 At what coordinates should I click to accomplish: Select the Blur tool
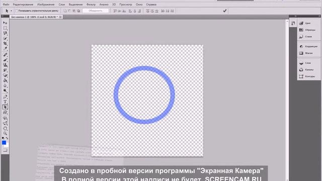tap(5, 85)
